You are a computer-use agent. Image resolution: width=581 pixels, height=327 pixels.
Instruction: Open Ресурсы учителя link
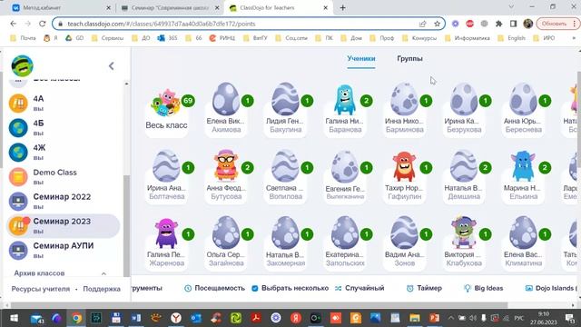coord(40,289)
